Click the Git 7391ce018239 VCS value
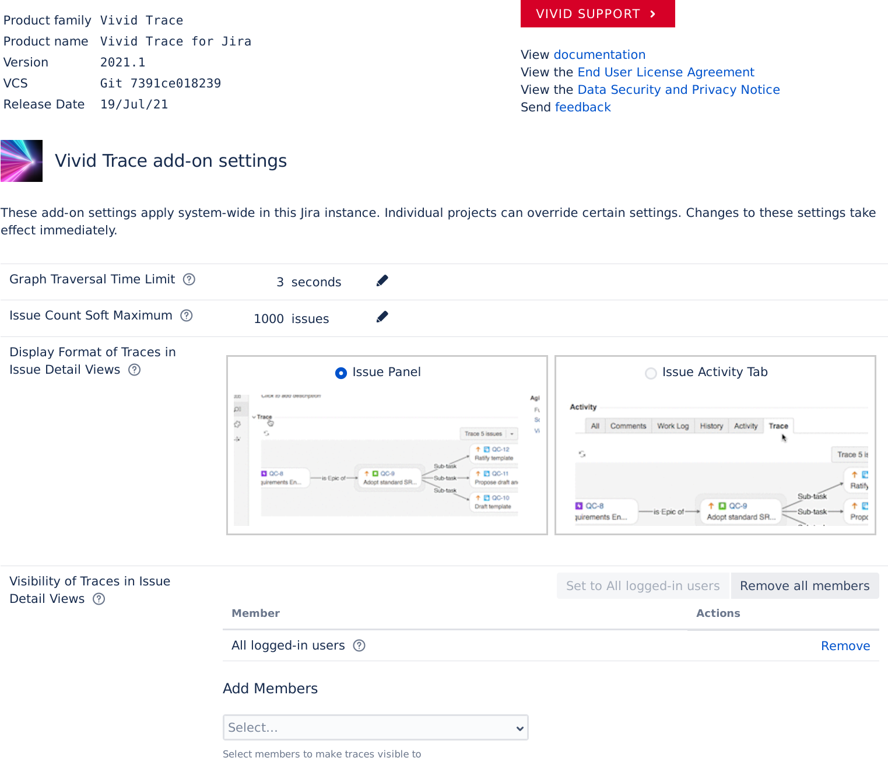 point(160,83)
